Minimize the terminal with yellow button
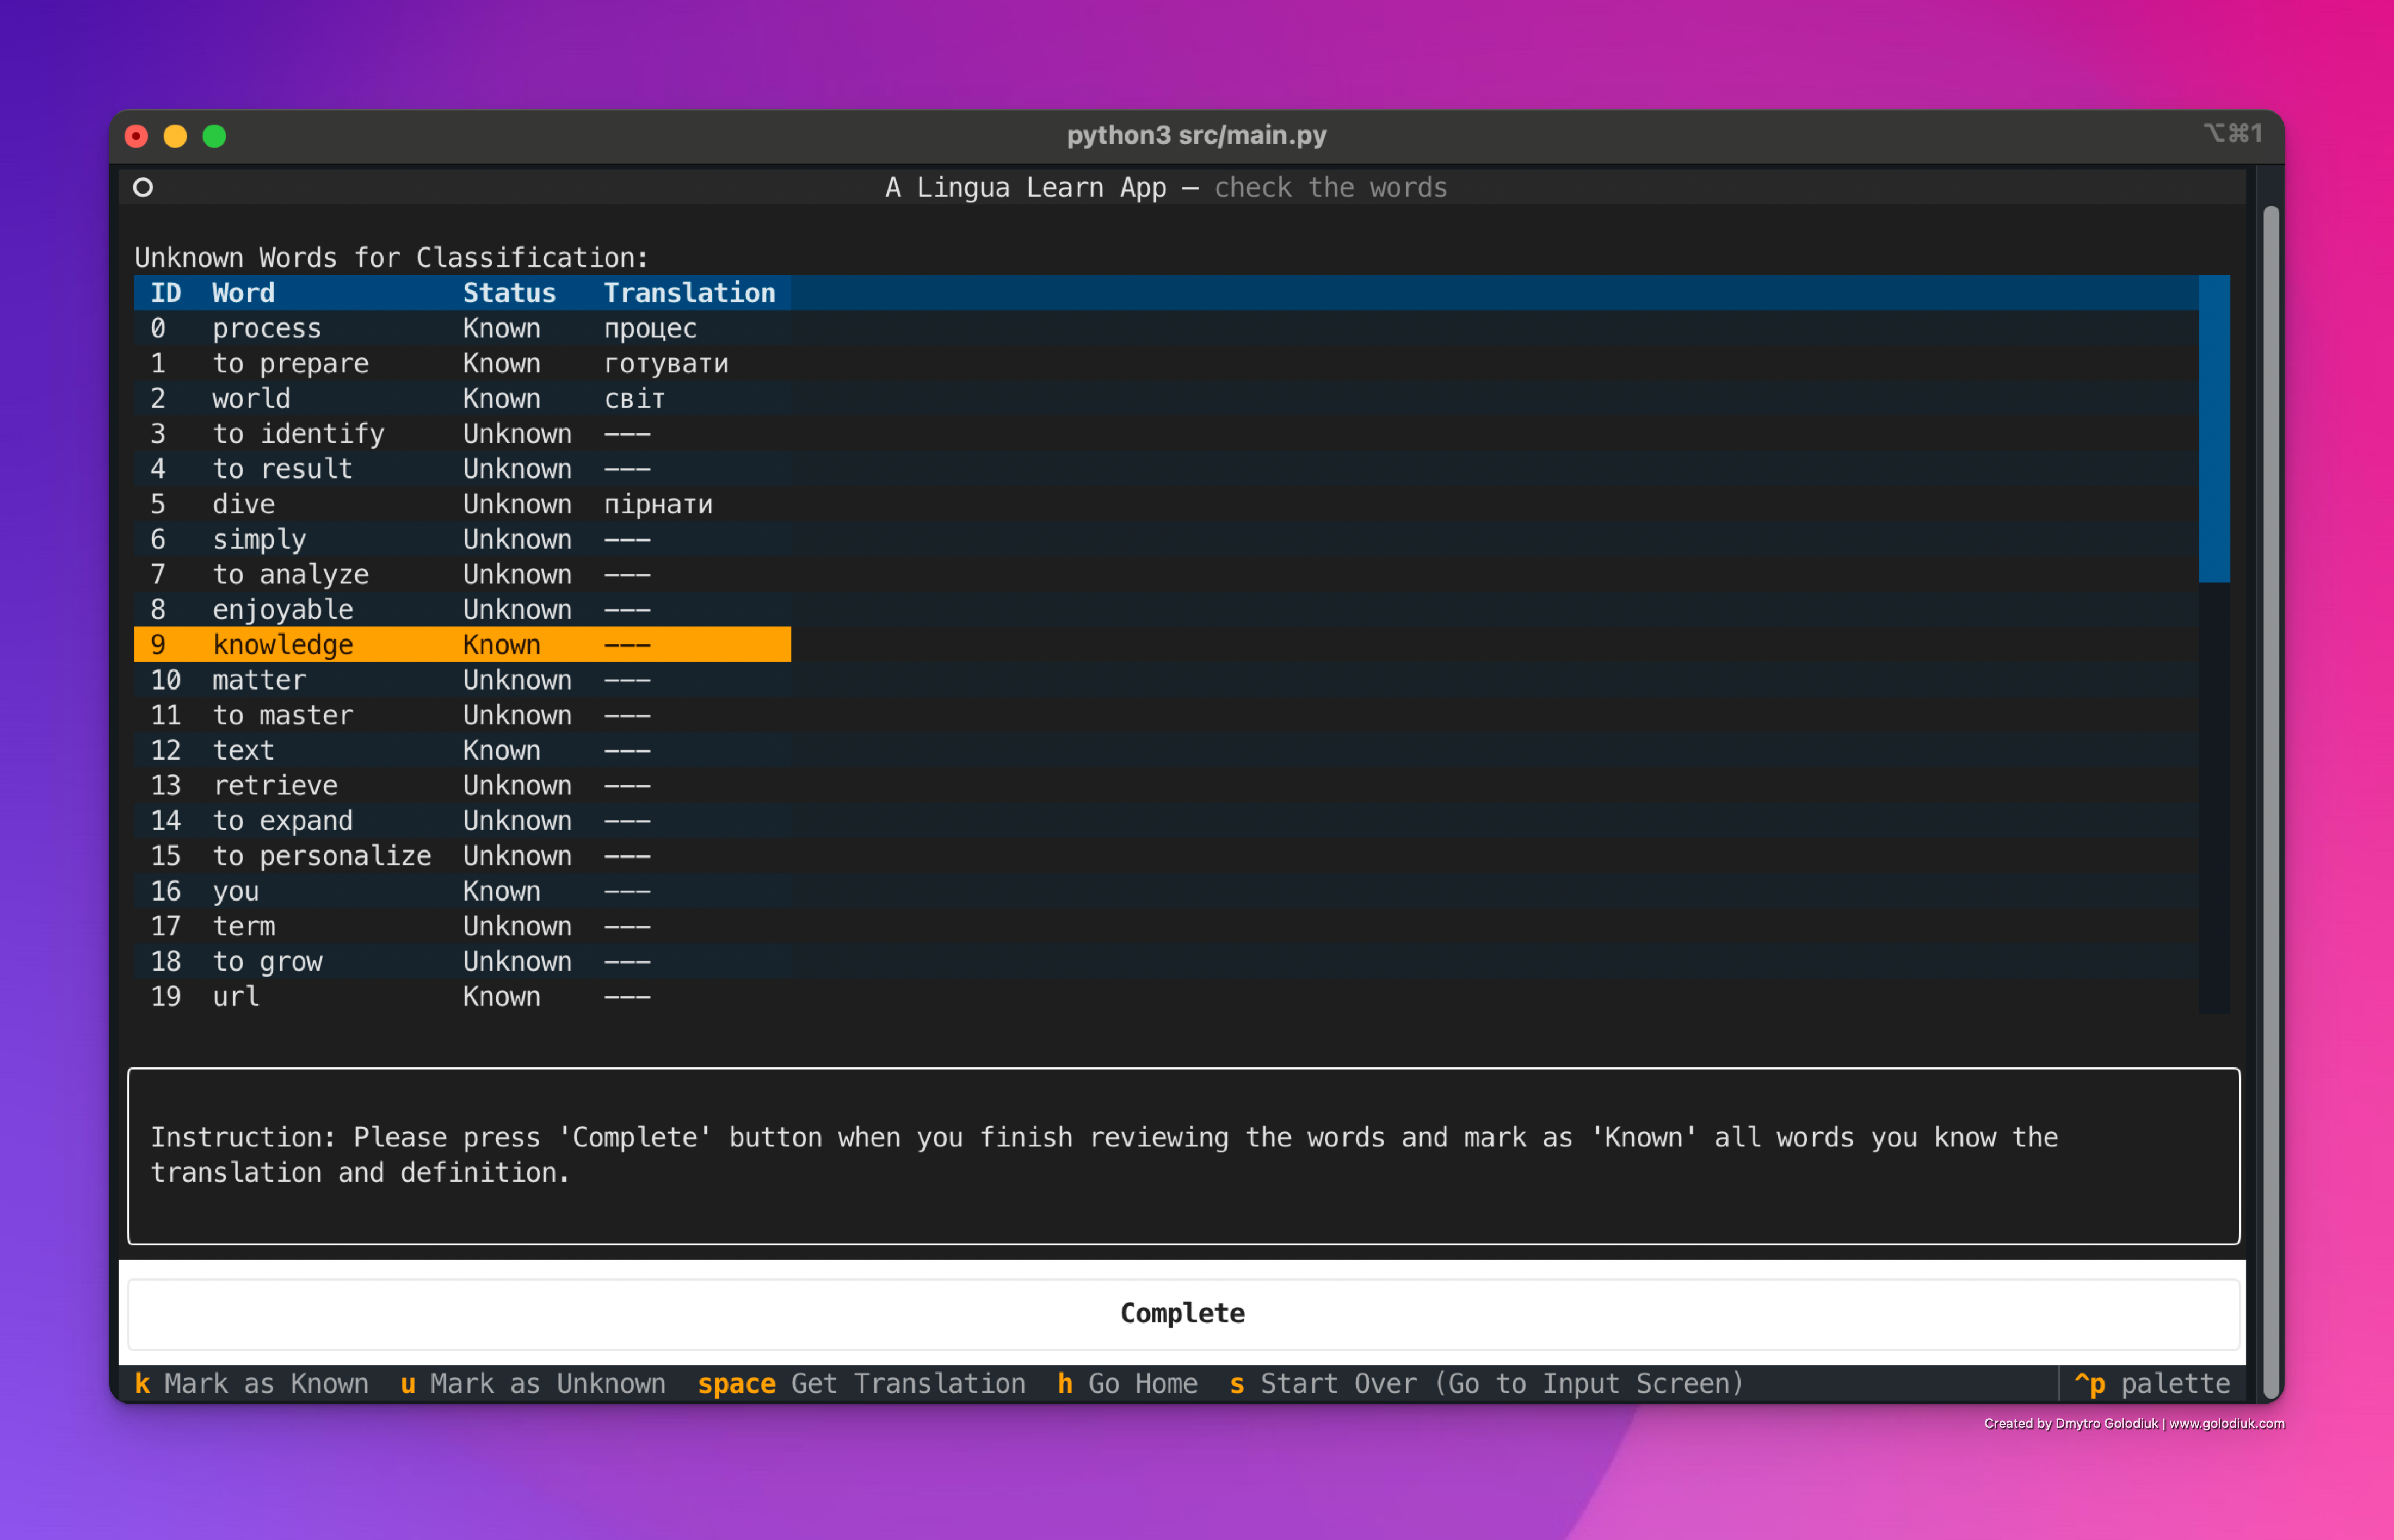This screenshot has height=1540, width=2394. click(x=175, y=136)
